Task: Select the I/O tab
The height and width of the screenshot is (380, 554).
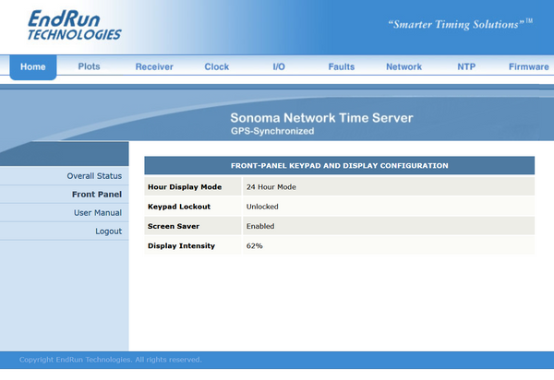Action: [279, 66]
